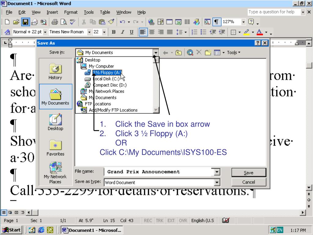
Task: Click the Print icon in toolbar
Action: [x=54, y=22]
